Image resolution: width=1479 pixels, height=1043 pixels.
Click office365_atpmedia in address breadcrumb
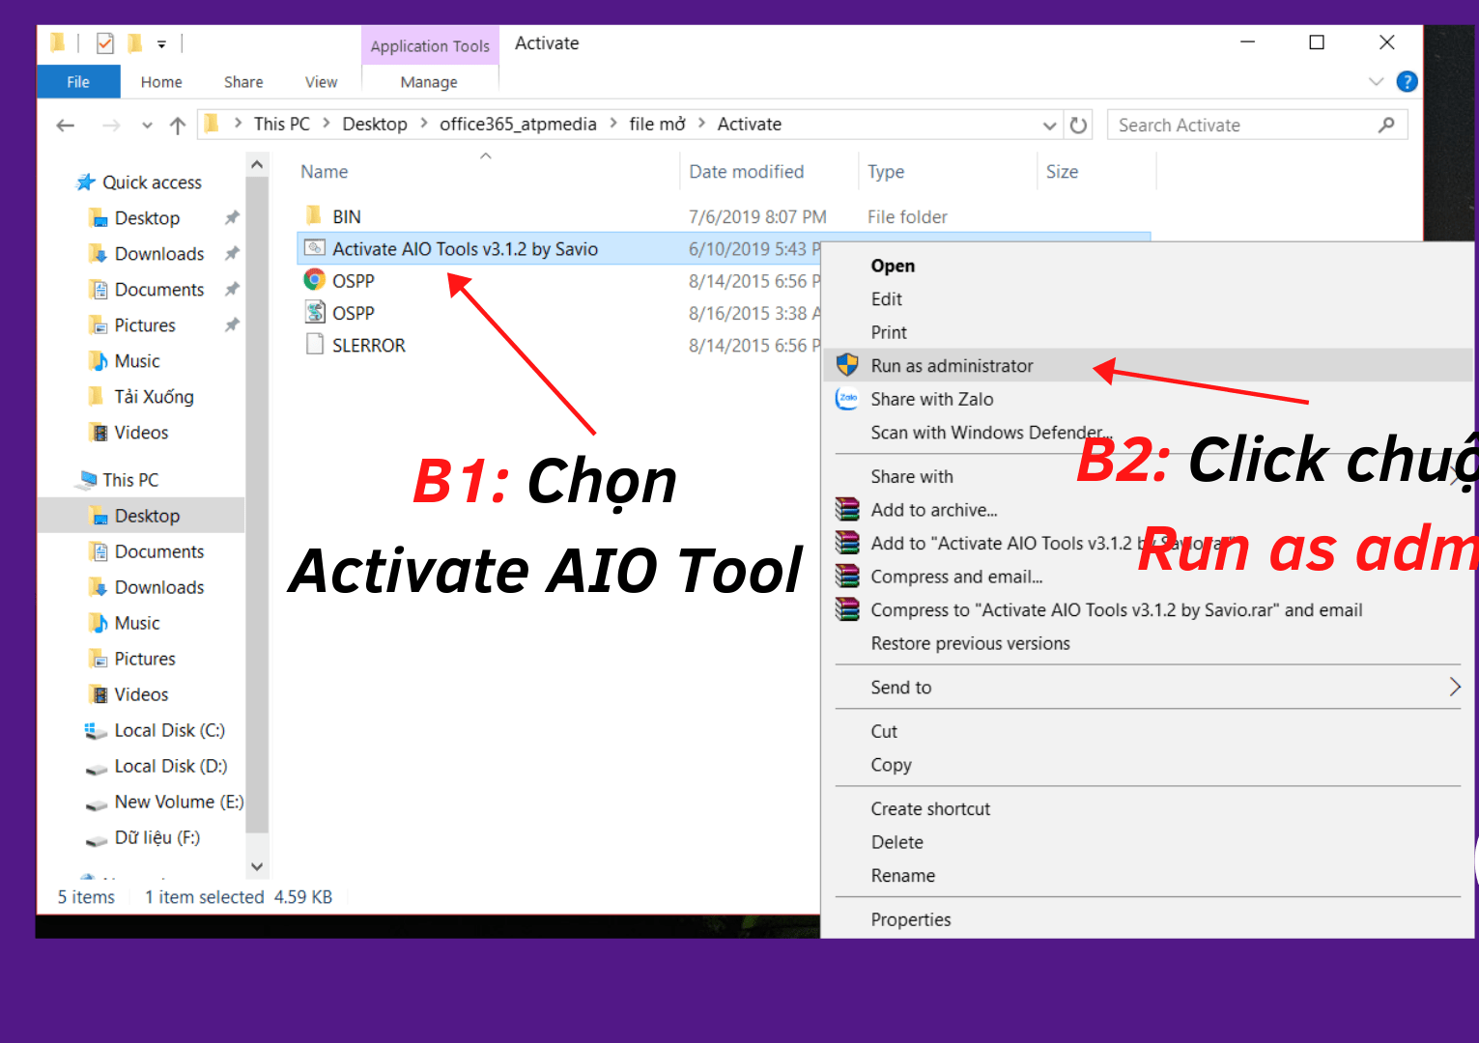[518, 124]
